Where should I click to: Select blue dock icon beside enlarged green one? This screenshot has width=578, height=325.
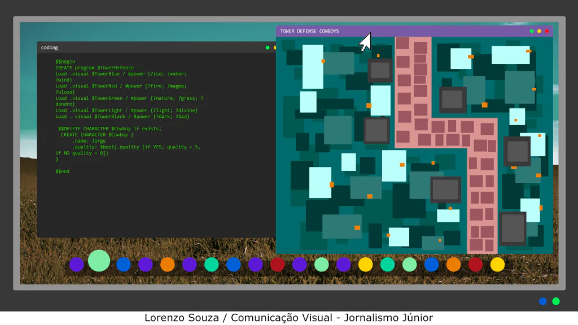(x=124, y=265)
